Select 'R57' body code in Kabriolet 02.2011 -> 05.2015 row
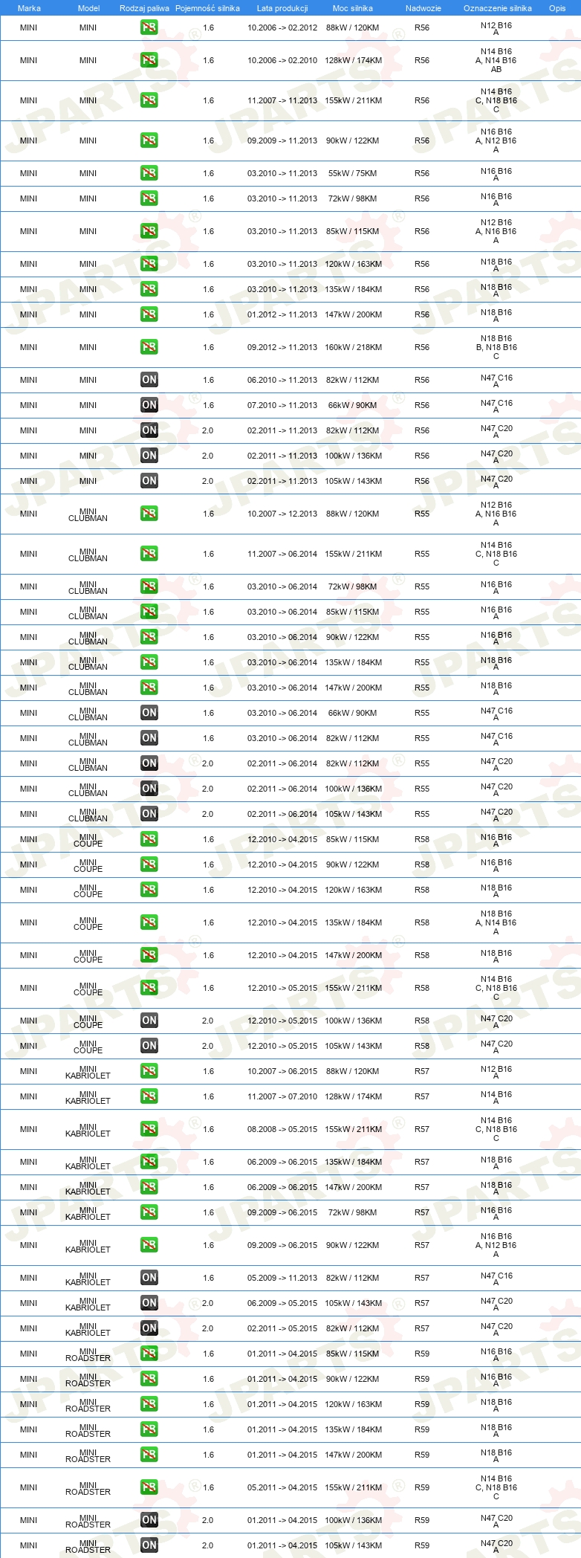Image resolution: width=581 pixels, height=1558 pixels. click(422, 1328)
